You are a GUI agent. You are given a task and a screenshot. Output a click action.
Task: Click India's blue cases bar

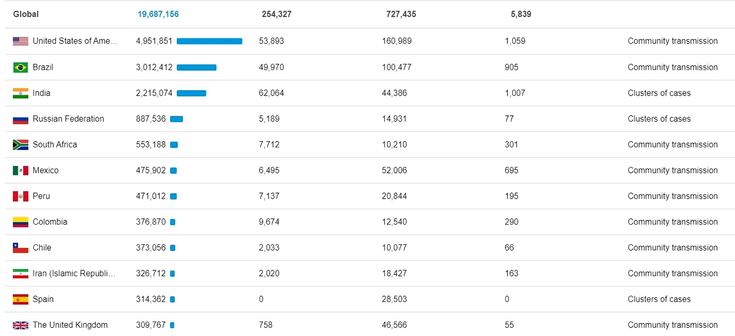[191, 93]
